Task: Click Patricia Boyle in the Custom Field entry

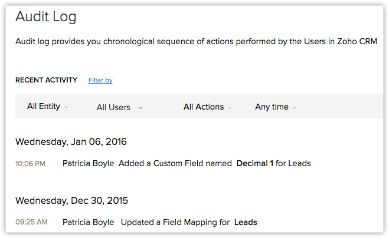Action: click(x=88, y=163)
